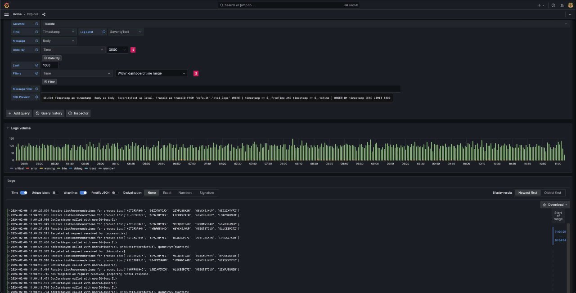The image size is (576, 293).
Task: Open the DESC sort direction dropdown
Action: [x=117, y=50]
